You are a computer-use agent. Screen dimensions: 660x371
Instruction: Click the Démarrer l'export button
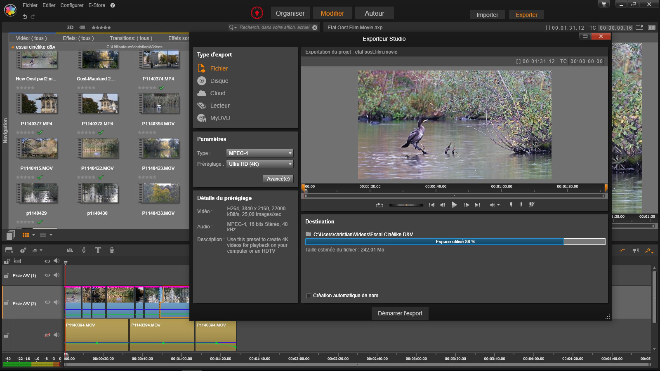[x=400, y=313]
